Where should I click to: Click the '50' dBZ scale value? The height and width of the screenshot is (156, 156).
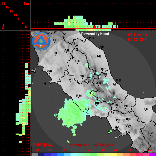coord(129,150)
